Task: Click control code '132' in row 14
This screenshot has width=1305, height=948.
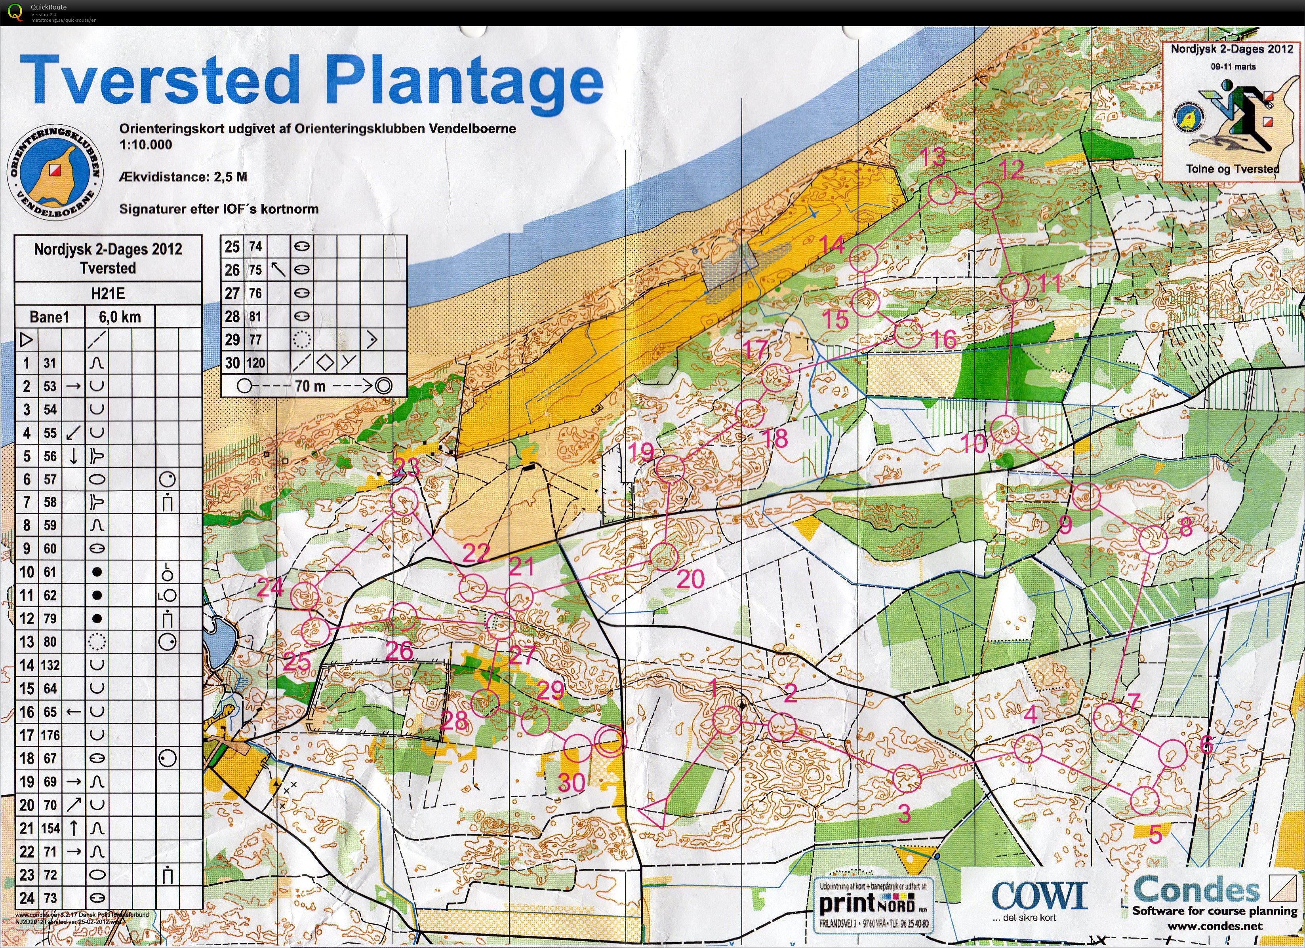Action: click(x=50, y=665)
